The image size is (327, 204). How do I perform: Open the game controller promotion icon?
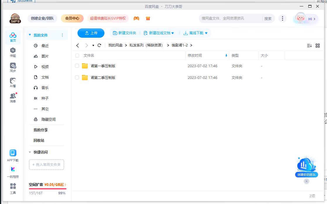(x=136, y=18)
